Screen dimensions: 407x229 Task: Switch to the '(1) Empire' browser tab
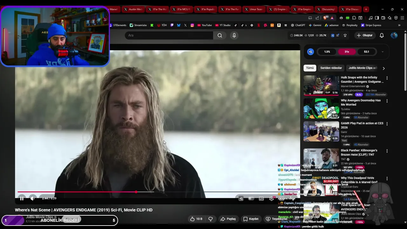[x=278, y=9]
